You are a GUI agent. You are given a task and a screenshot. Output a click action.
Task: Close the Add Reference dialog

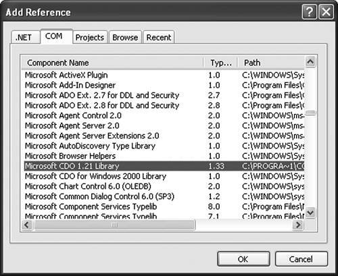[x=326, y=11]
